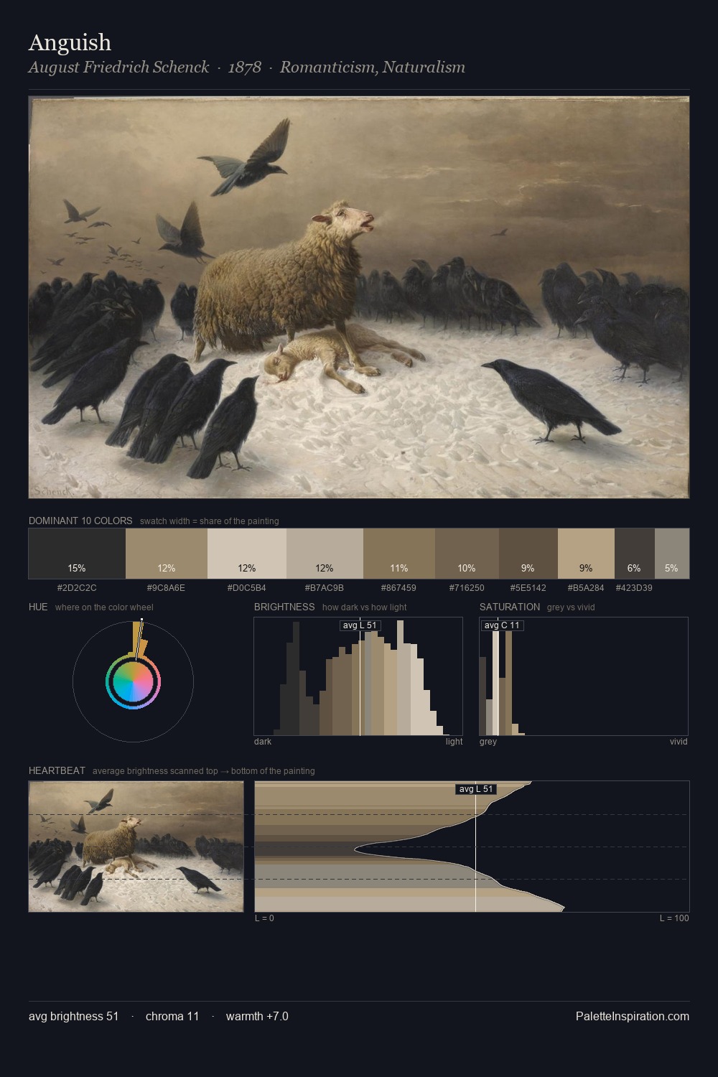Choose the #B5A284 swatch

click(586, 554)
